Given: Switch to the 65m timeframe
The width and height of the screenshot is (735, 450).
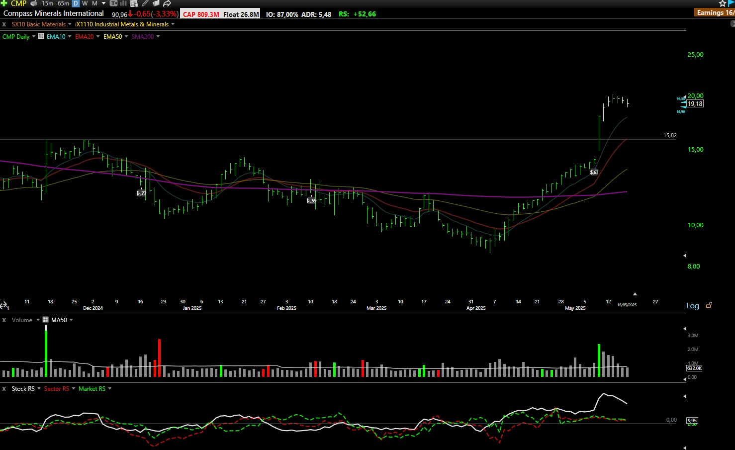Looking at the screenshot, I should [63, 3].
